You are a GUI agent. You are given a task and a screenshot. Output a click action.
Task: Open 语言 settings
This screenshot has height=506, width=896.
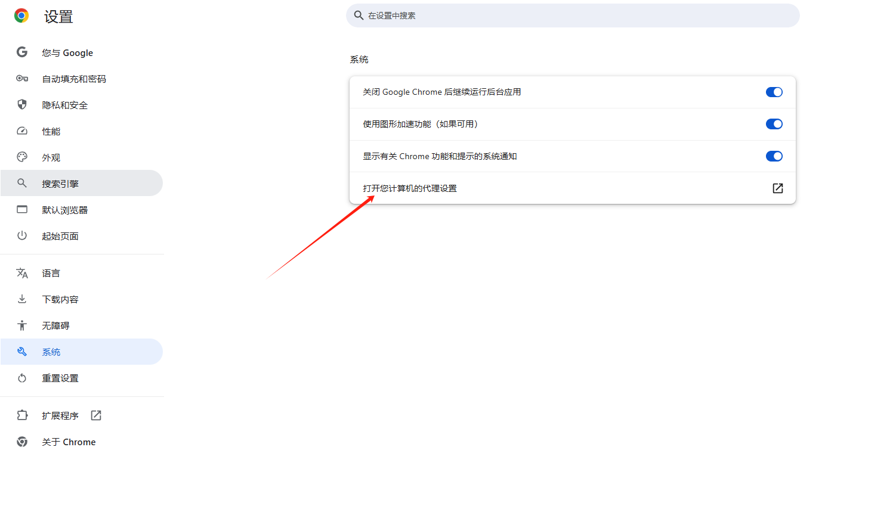pos(82,273)
